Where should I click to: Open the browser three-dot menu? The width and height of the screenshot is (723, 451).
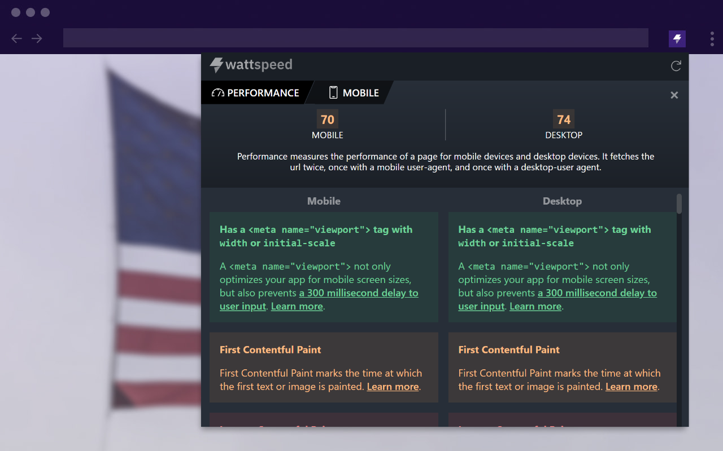point(712,39)
